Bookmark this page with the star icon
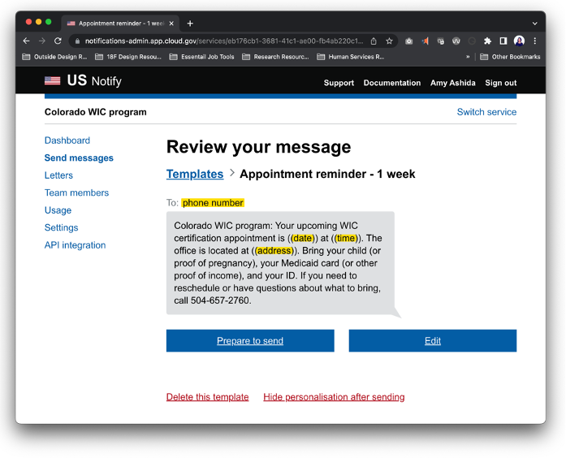This screenshot has height=458, width=566. coord(389,41)
